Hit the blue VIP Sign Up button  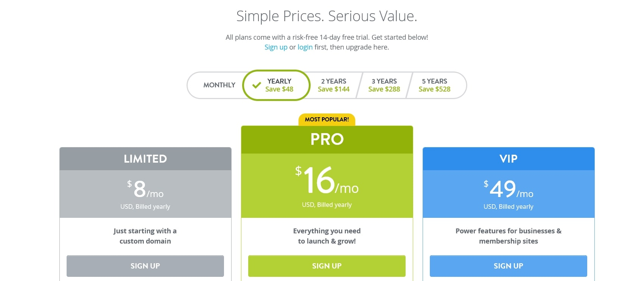(508, 266)
